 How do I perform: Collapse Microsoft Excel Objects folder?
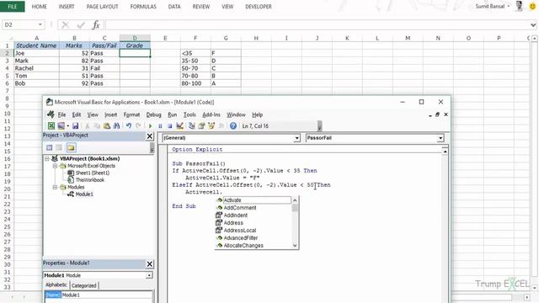click(55, 166)
